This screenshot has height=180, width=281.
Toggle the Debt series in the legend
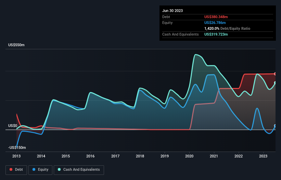(16, 170)
